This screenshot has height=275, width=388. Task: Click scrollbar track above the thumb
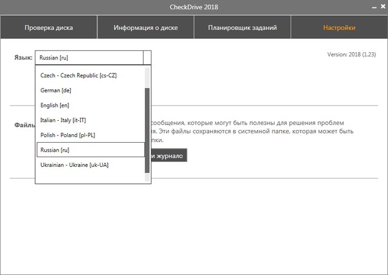pos(147,77)
